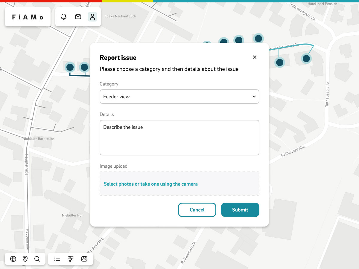Open the messages envelope icon
The height and width of the screenshot is (269, 359).
click(78, 17)
